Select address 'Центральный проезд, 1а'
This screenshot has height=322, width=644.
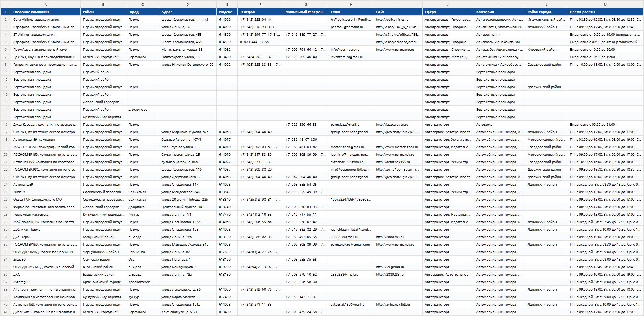click(188, 207)
